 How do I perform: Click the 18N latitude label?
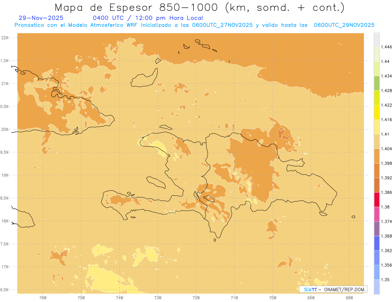coord(5,221)
